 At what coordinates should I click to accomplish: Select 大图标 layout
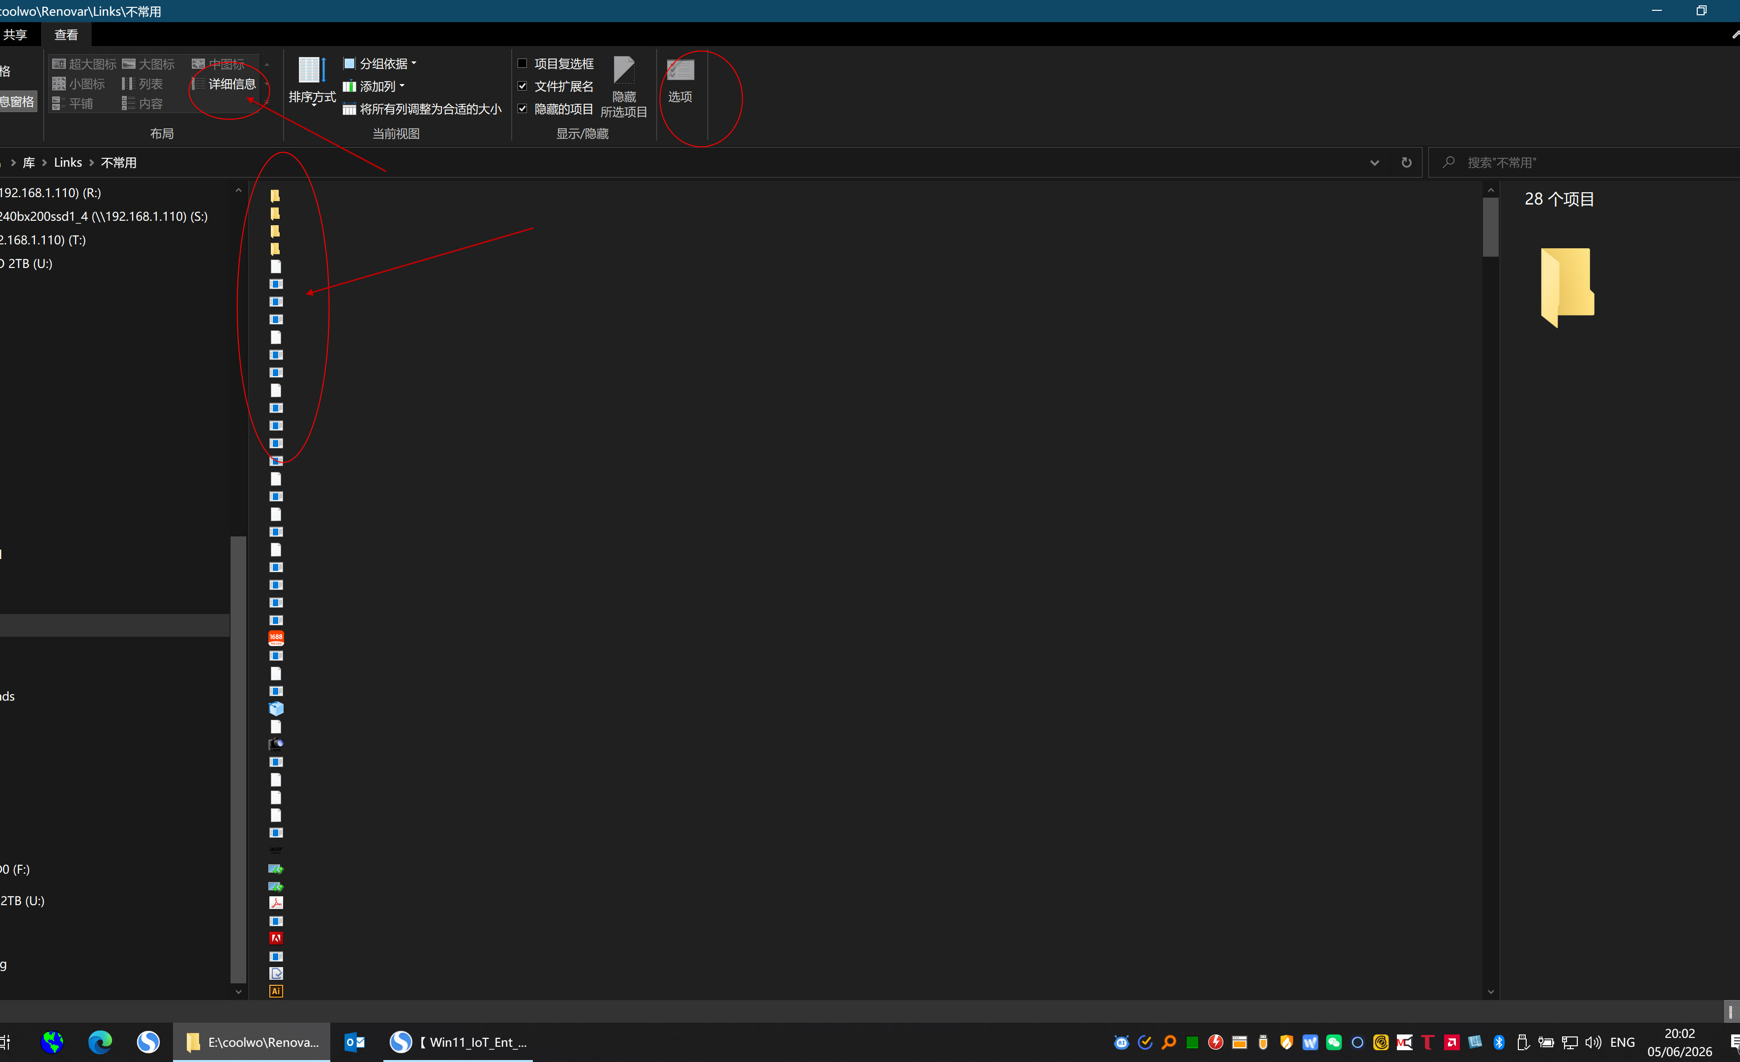tap(148, 64)
